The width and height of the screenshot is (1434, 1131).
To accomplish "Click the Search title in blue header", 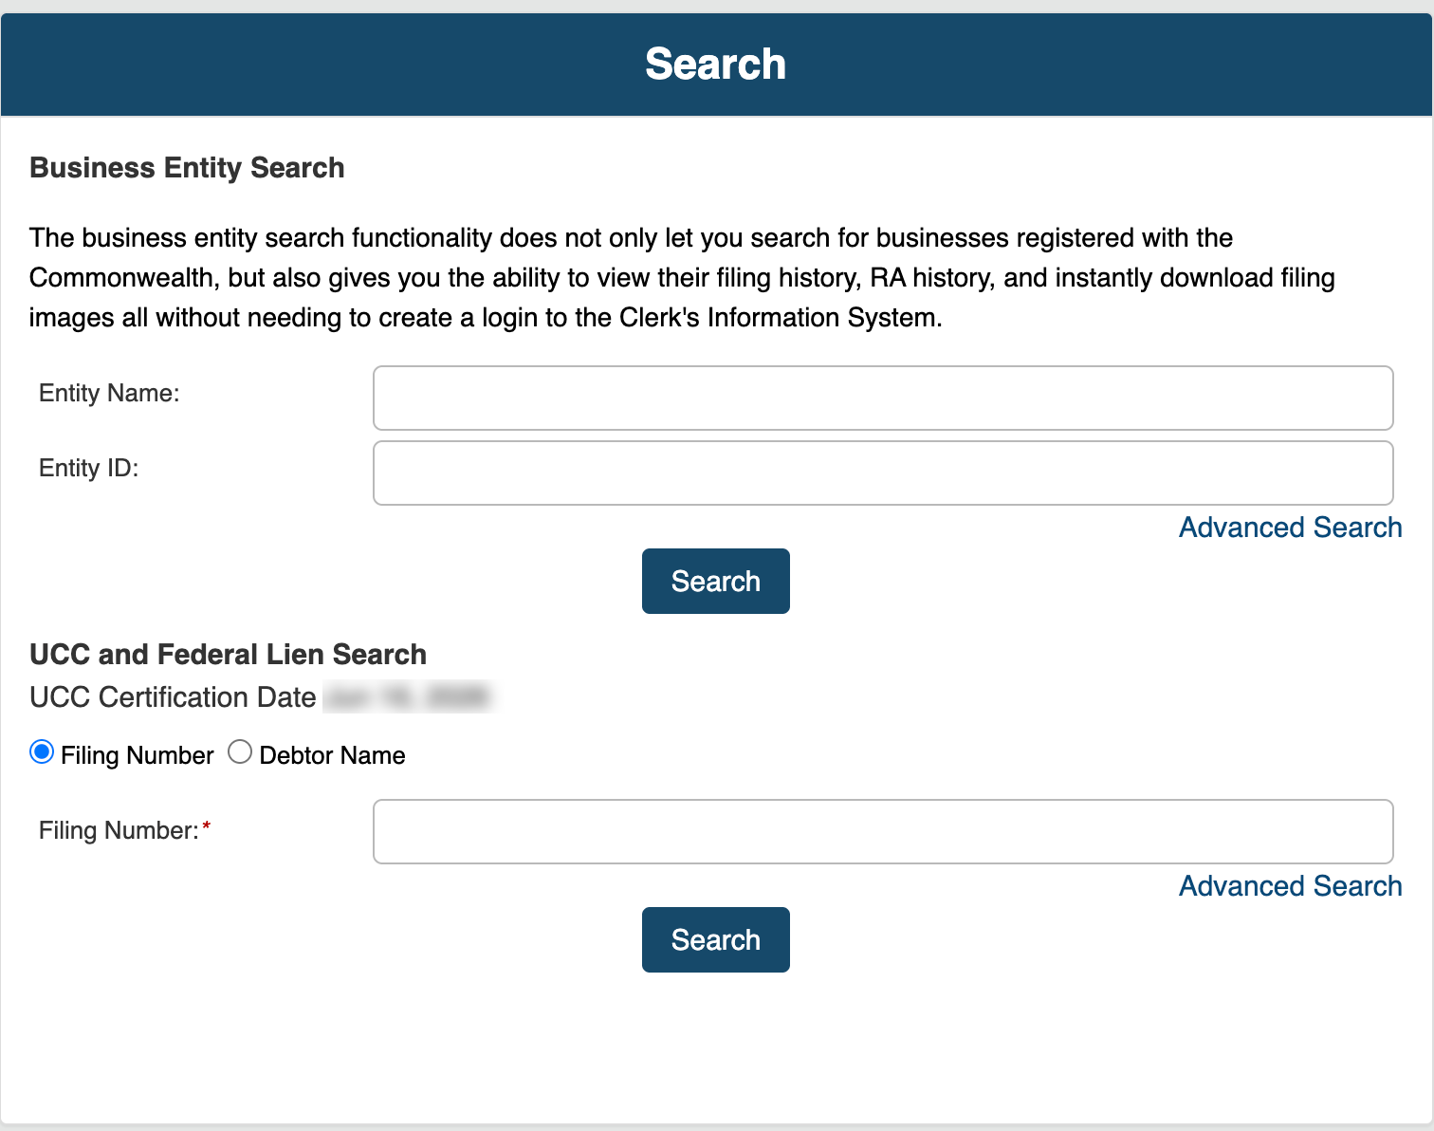I will pos(716,65).
